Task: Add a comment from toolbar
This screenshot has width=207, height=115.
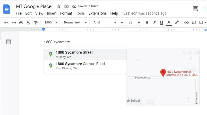Action: click(194, 23)
